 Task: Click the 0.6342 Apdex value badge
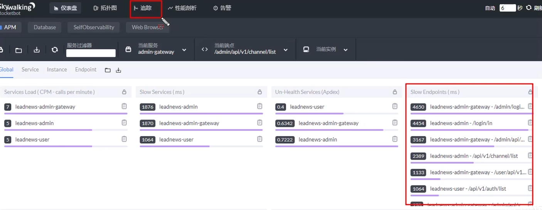(x=285, y=123)
